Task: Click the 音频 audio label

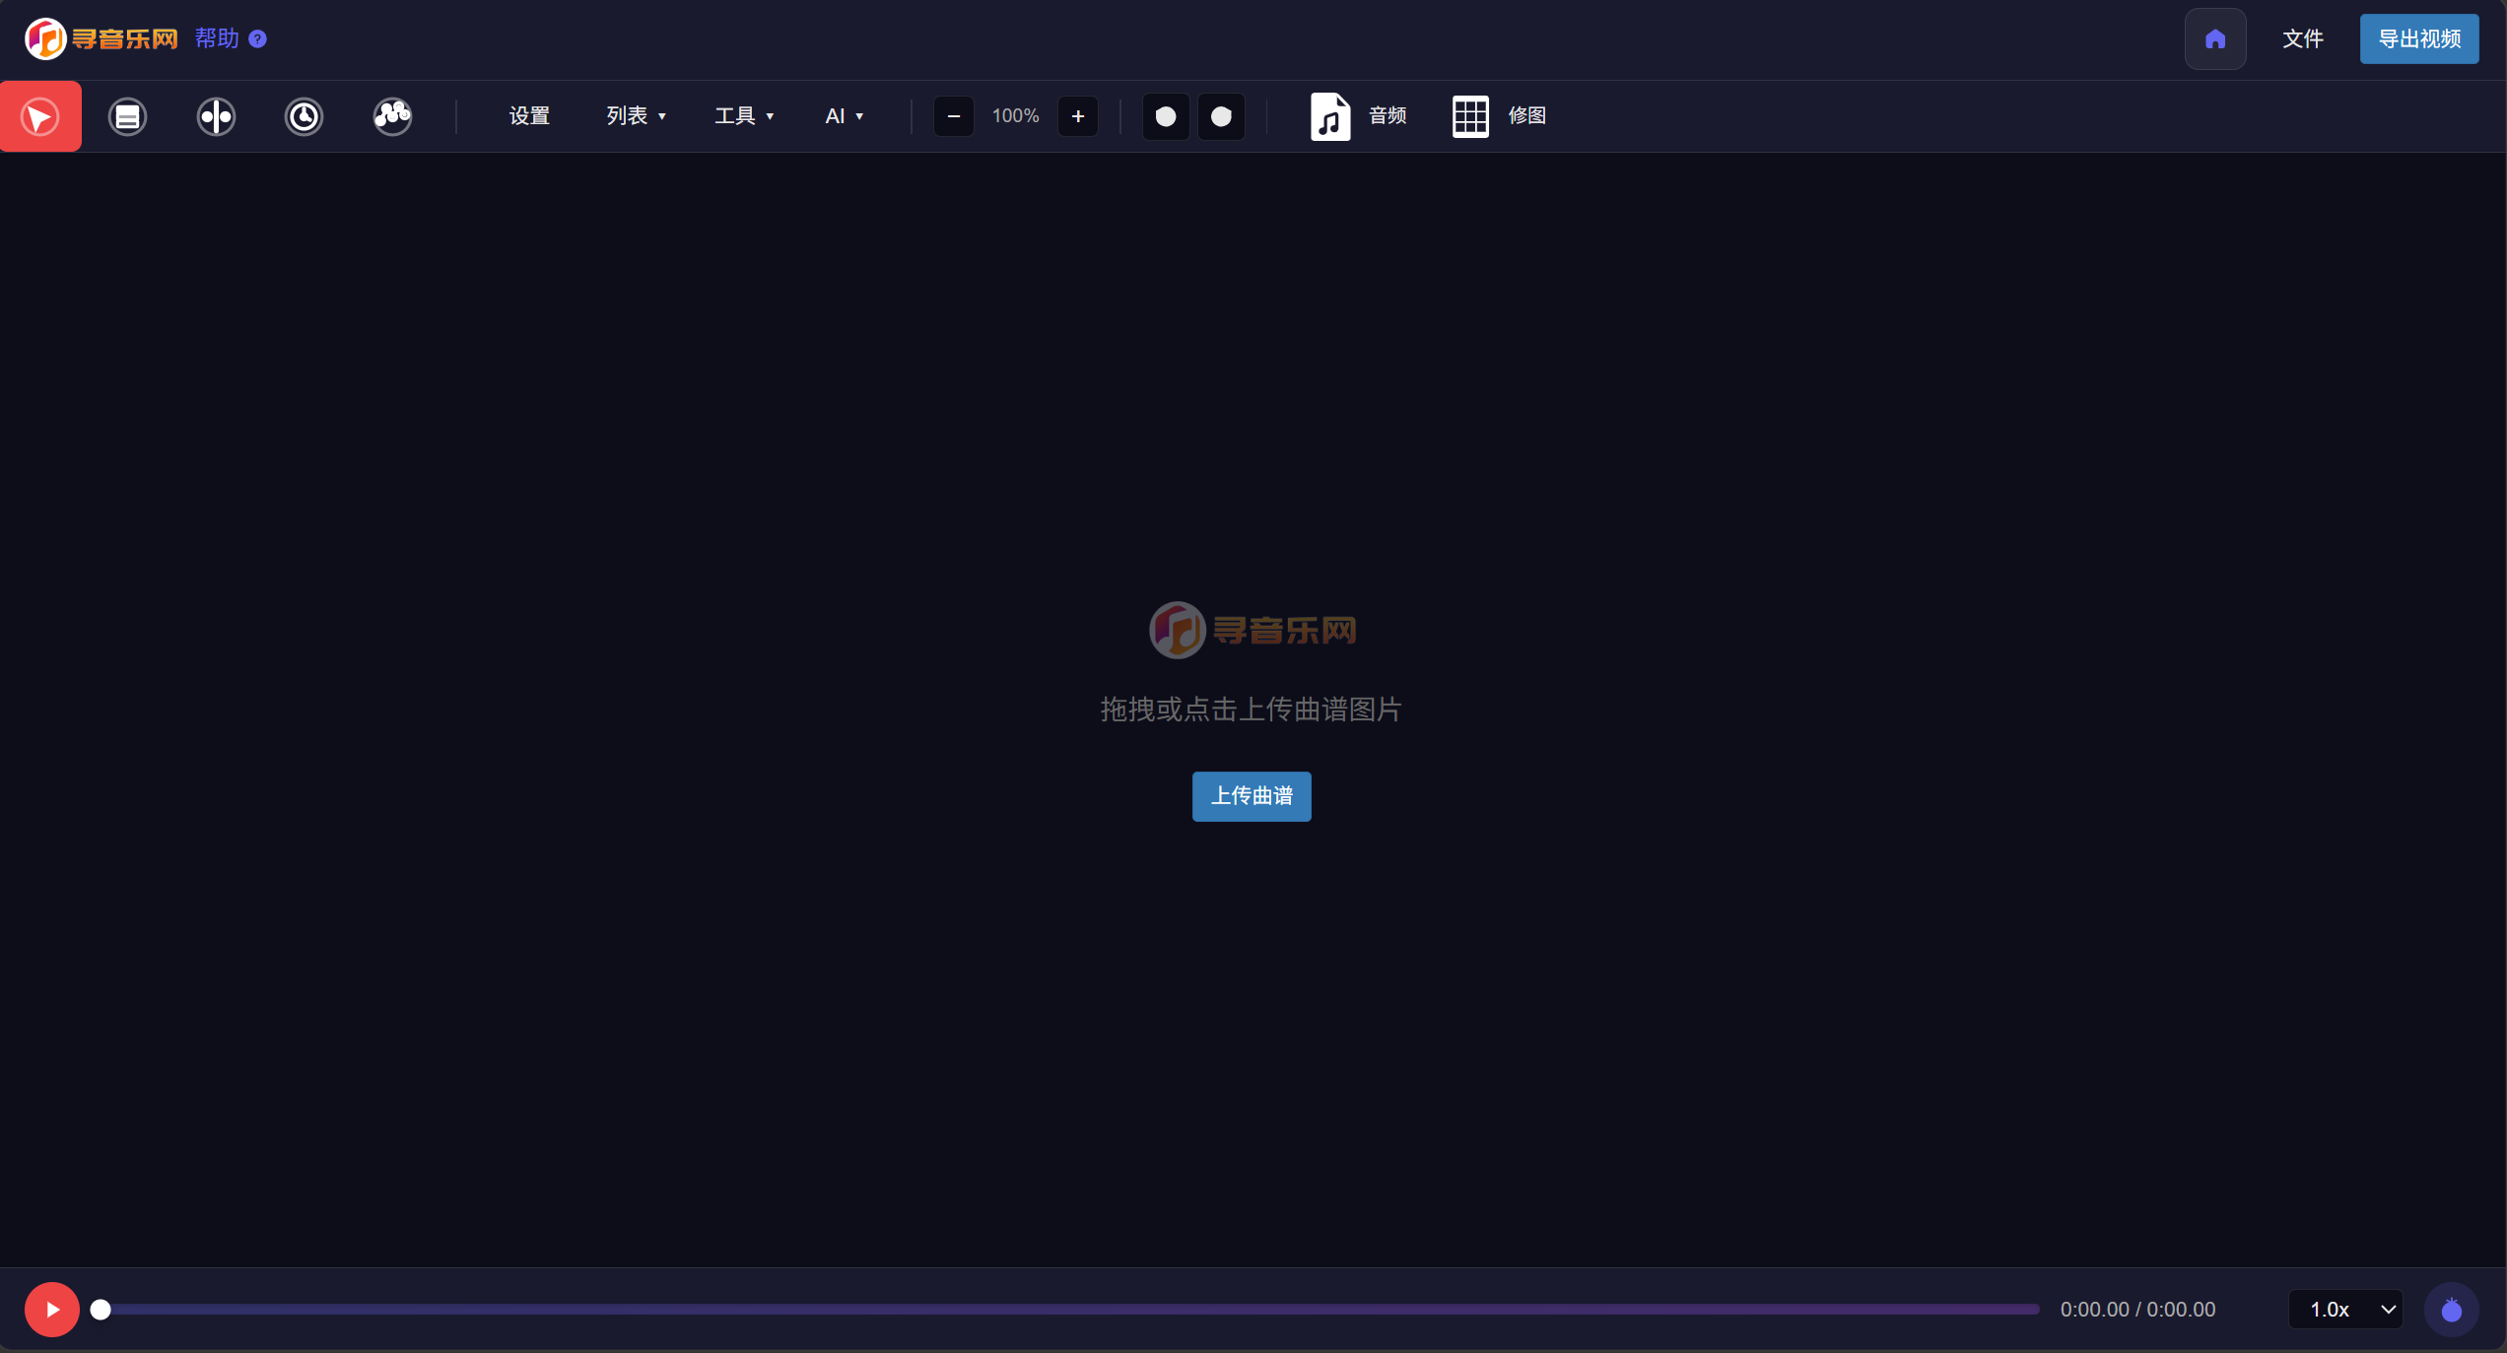Action: 1388,116
